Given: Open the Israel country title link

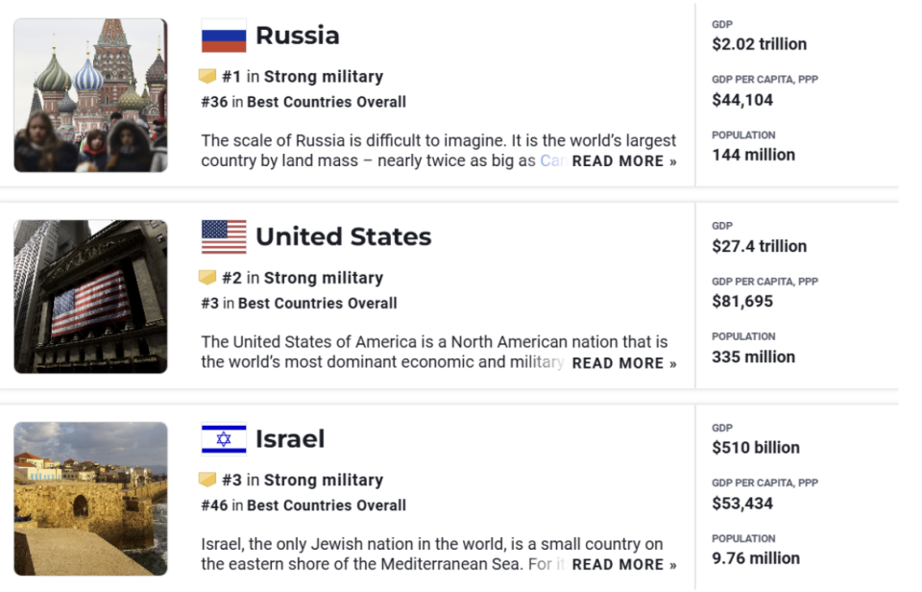Looking at the screenshot, I should click(290, 439).
